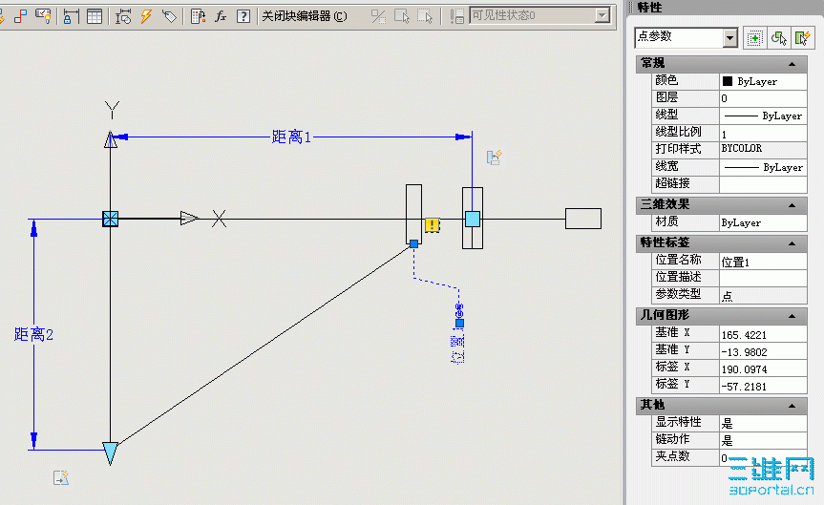Click the 特性 palette title bar
824x505 pixels.
click(726, 7)
